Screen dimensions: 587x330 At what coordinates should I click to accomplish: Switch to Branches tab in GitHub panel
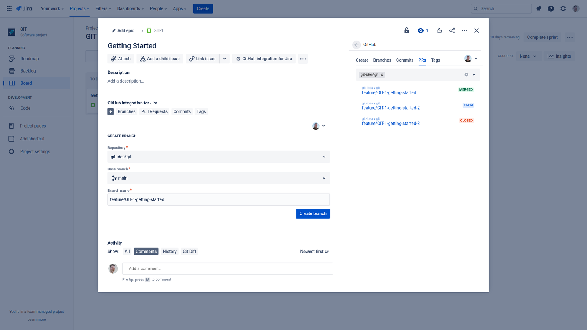[x=382, y=60]
